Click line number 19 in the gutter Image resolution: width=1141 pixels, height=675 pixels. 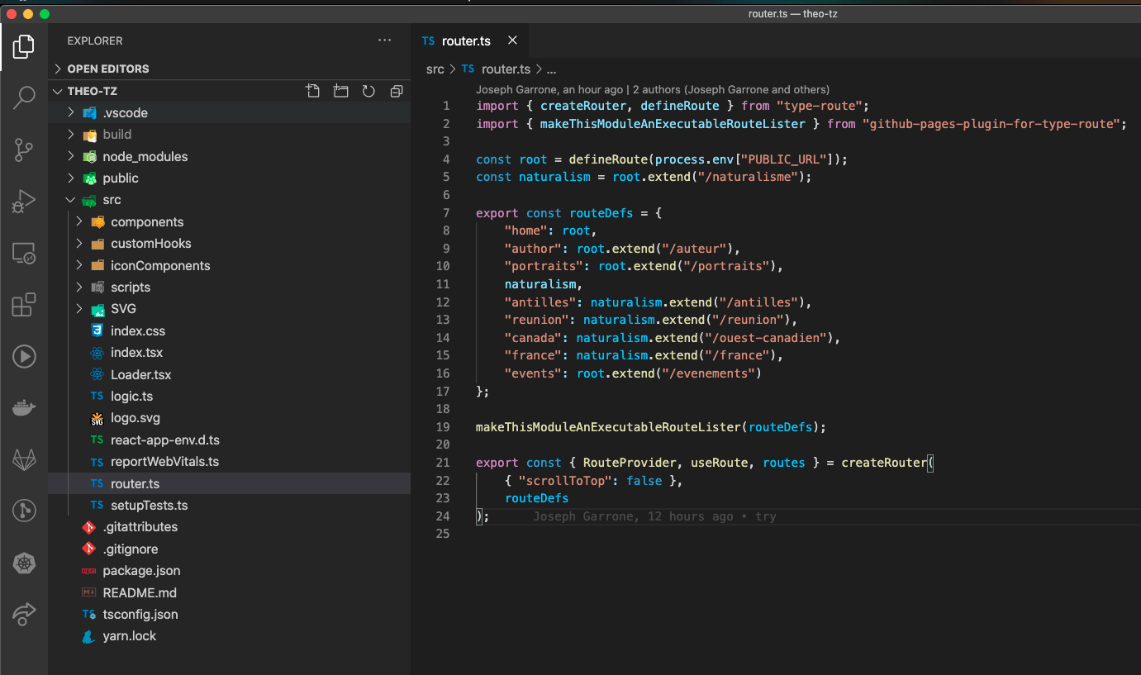coord(443,427)
